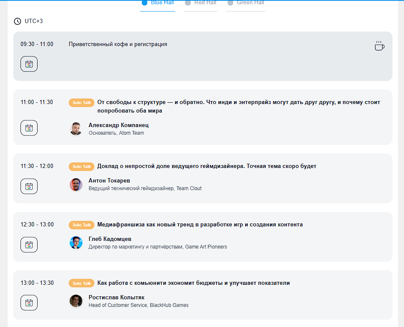The image size is (404, 327).
Task: Click the coffee cup icon
Action: [379, 46]
